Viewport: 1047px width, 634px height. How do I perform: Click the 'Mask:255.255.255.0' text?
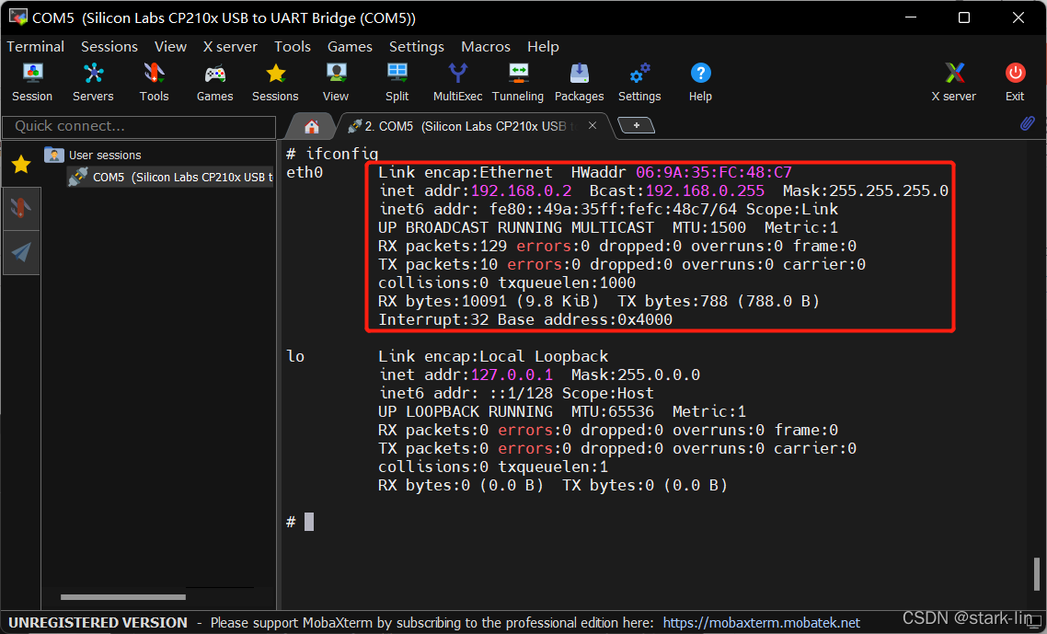pyautogui.click(x=866, y=191)
